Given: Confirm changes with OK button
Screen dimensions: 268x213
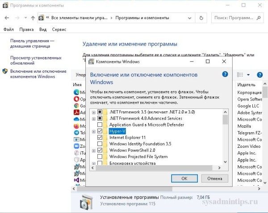Looking at the screenshot, I should 184,179.
